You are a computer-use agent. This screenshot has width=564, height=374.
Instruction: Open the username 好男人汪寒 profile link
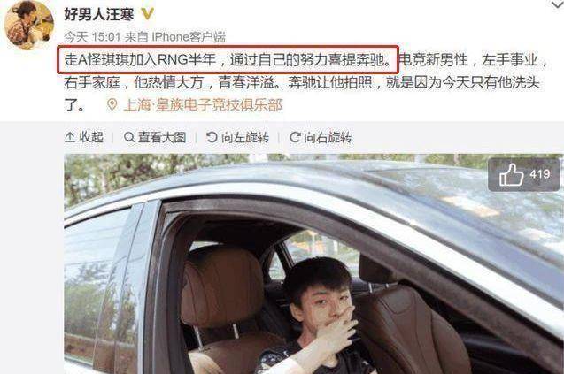tap(99, 14)
